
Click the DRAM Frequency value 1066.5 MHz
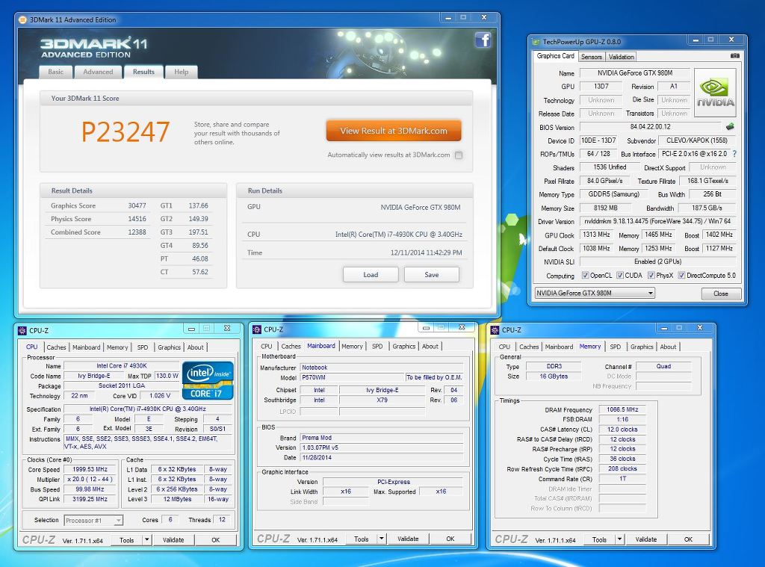[622, 409]
